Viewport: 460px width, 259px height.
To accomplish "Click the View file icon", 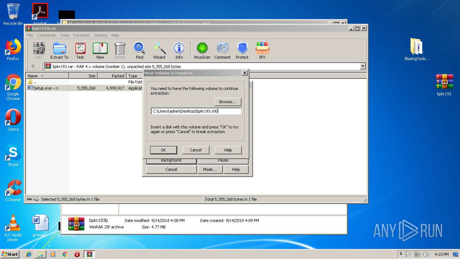I will tap(100, 50).
